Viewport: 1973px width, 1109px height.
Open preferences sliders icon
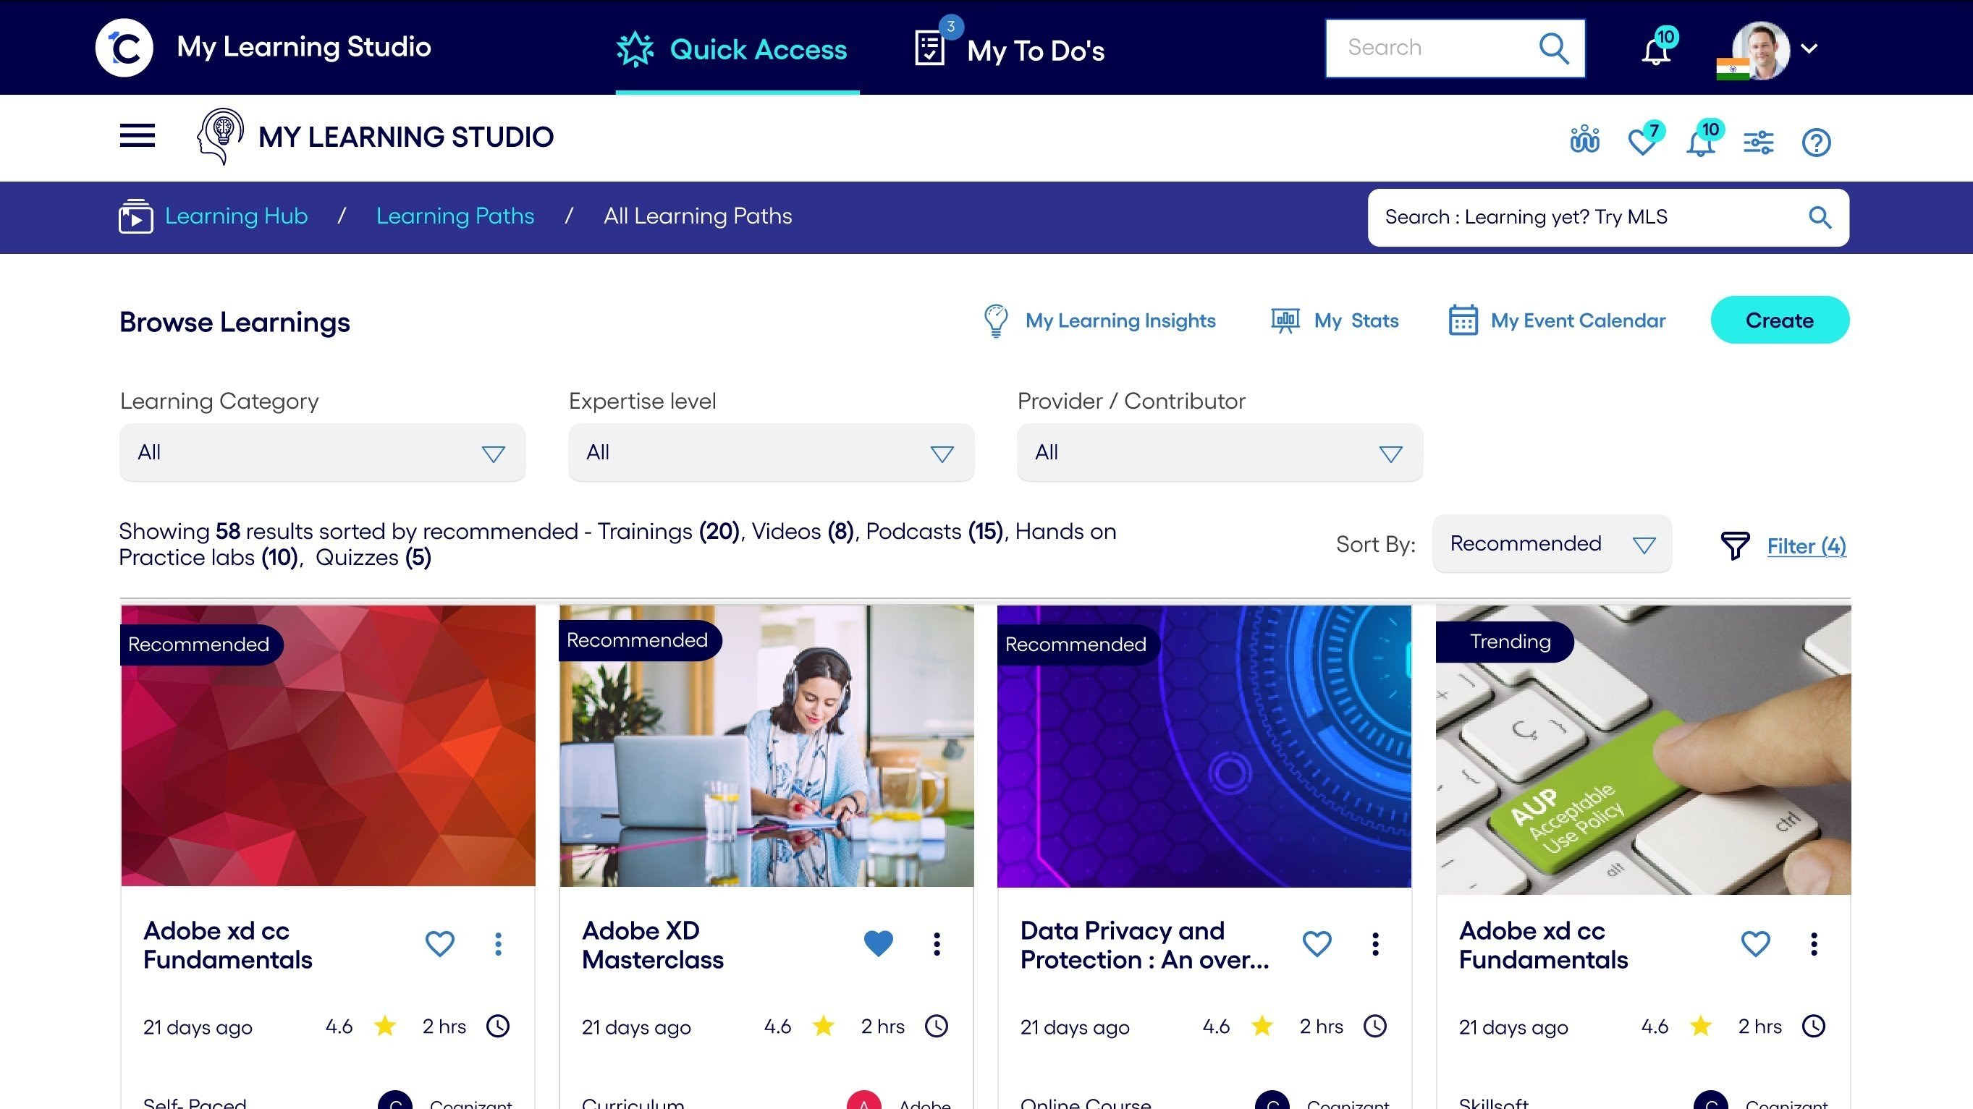click(1759, 143)
